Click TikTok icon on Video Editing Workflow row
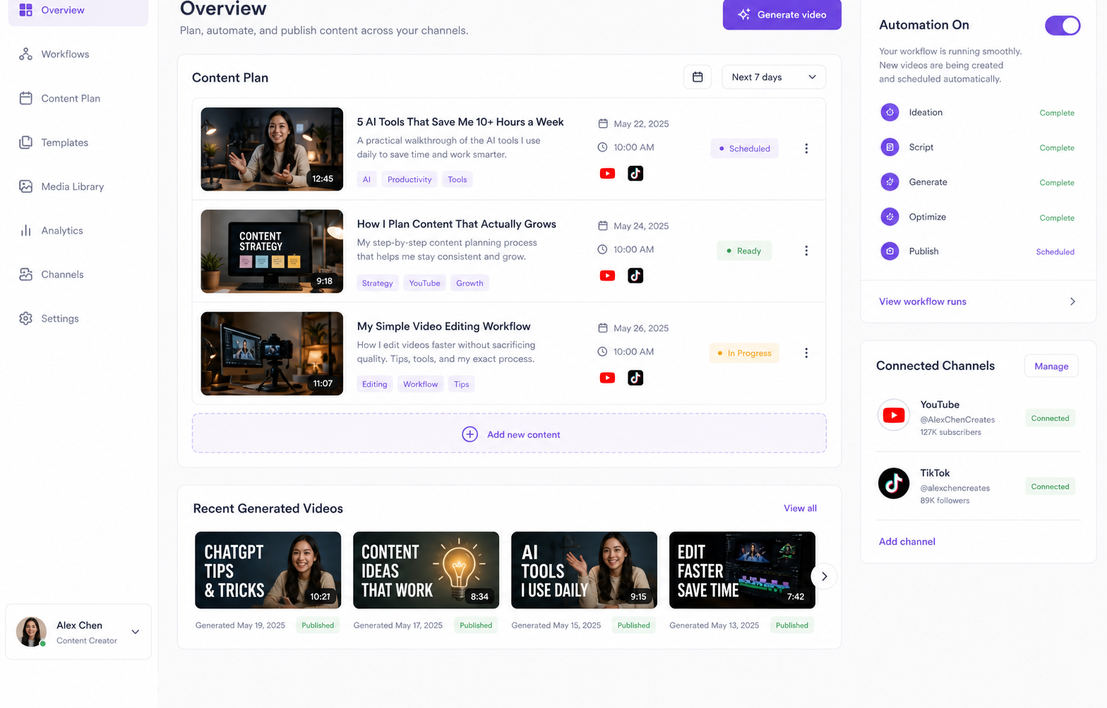Image resolution: width=1107 pixels, height=708 pixels. click(635, 378)
